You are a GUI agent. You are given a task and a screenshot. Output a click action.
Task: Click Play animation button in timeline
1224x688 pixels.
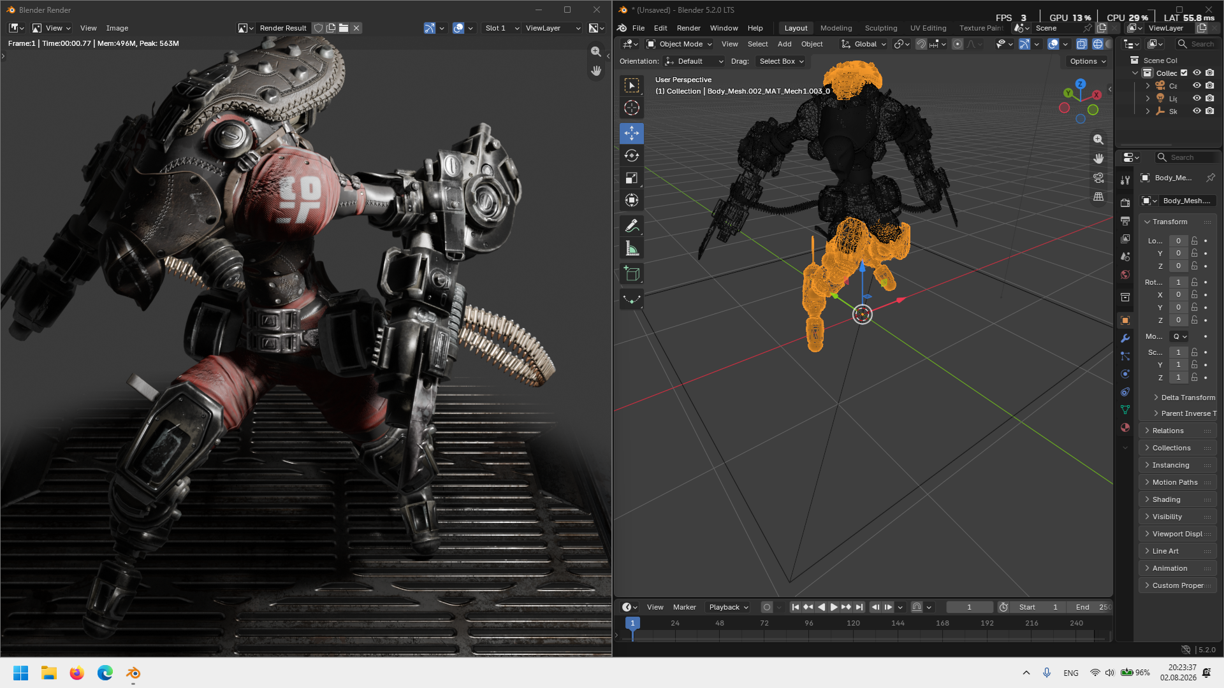[833, 607]
